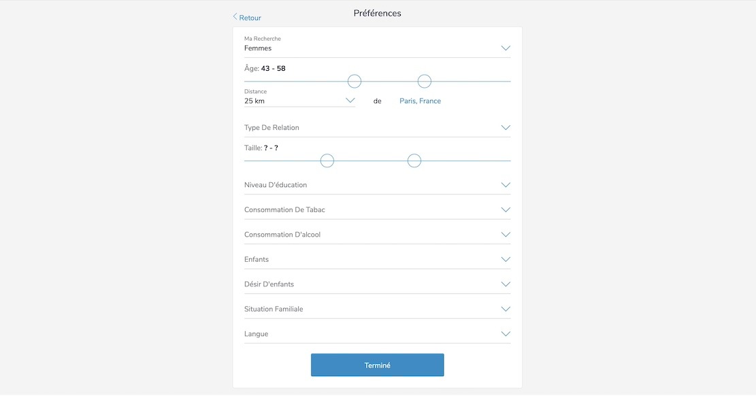Click the maximum age slider handle
The image size is (756, 404).
point(425,82)
